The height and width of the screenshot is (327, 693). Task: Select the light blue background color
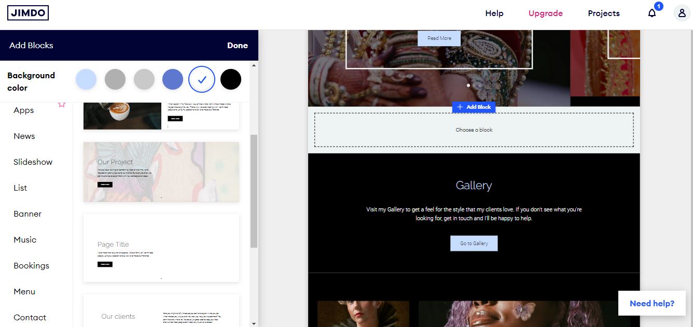pyautogui.click(x=86, y=79)
